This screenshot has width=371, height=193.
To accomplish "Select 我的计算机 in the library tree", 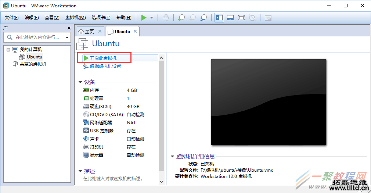I will coord(30,50).
